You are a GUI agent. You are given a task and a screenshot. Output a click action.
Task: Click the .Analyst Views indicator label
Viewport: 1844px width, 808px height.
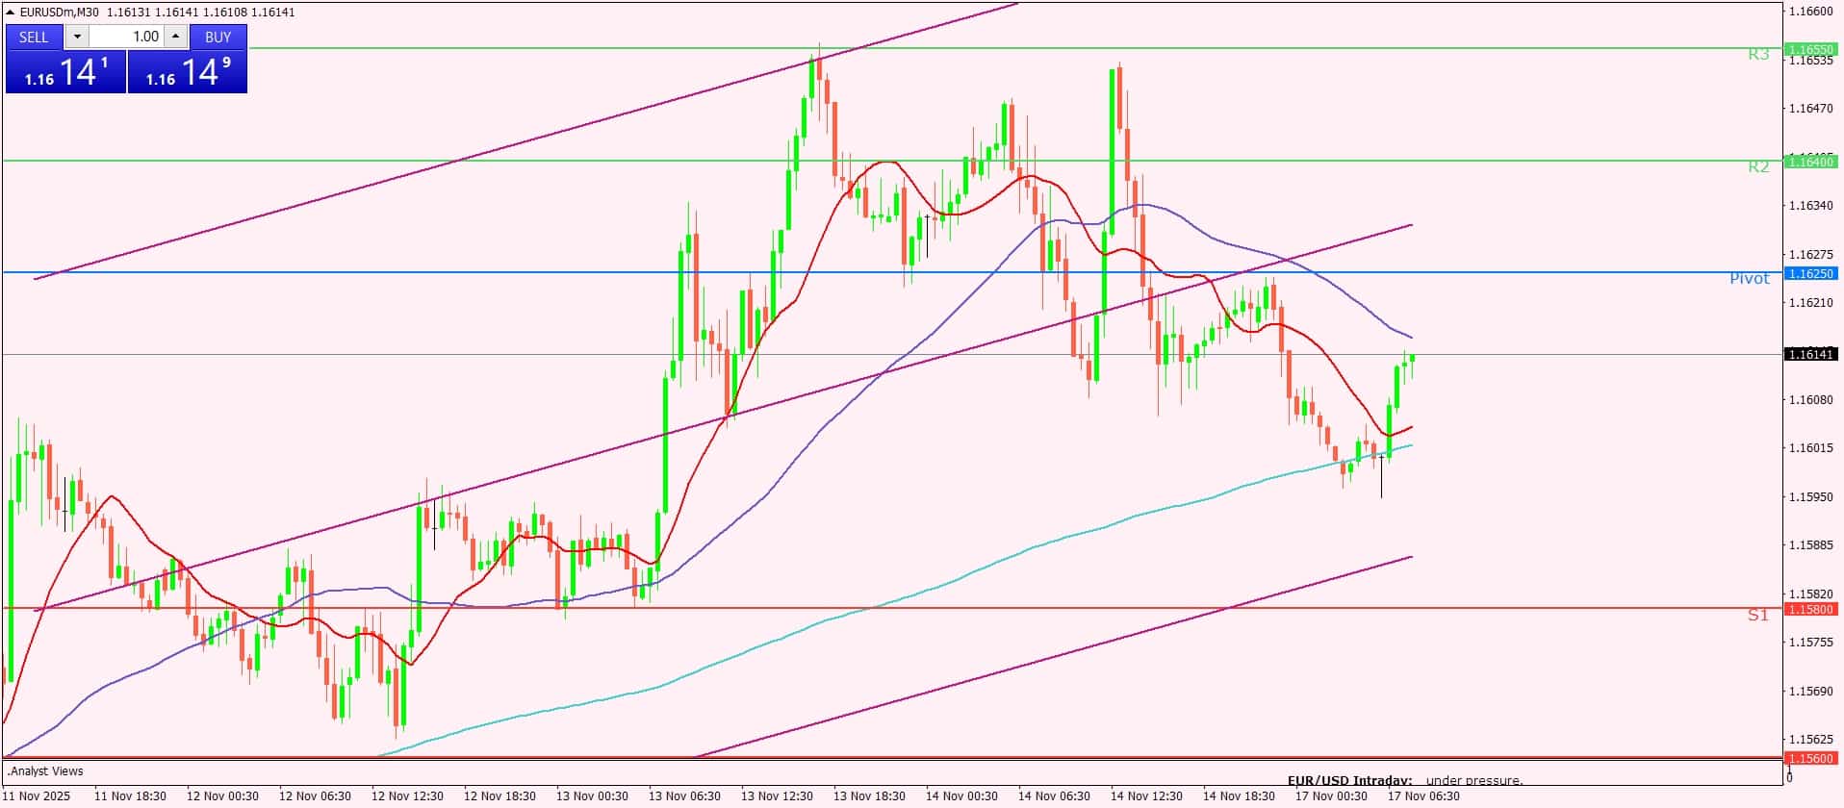click(x=45, y=771)
